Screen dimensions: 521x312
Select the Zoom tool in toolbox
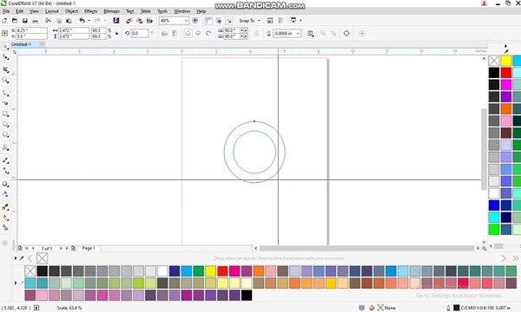pos(5,81)
